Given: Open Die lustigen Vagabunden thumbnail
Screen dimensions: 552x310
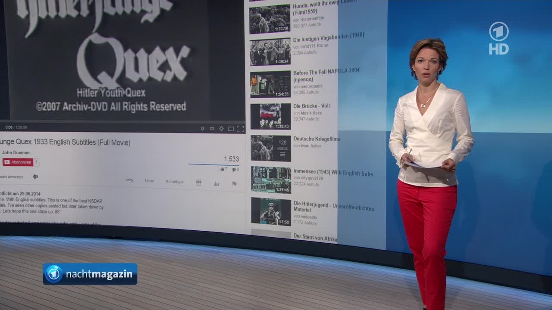Looking at the screenshot, I should pyautogui.click(x=270, y=52).
